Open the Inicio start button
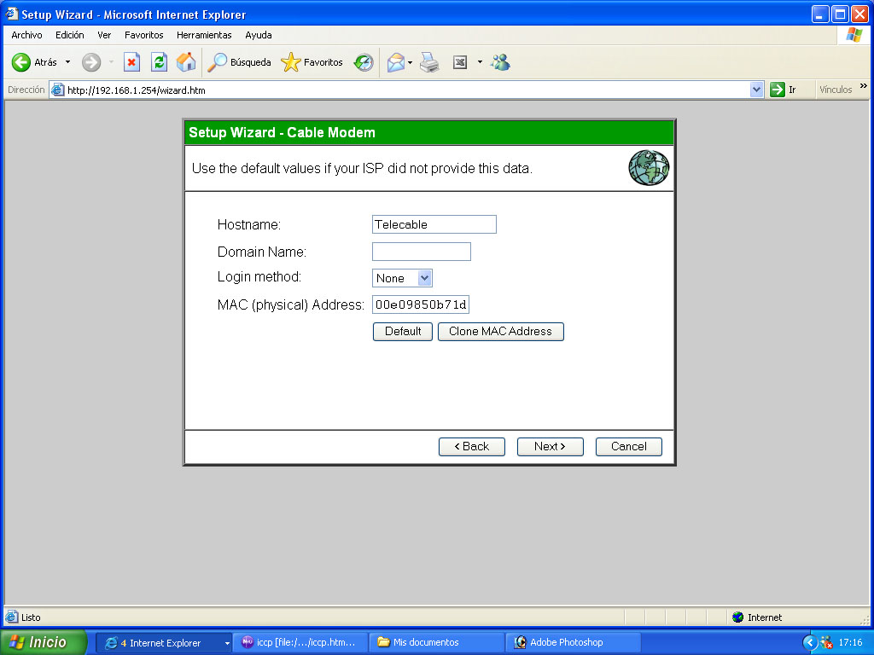874x655 pixels. click(44, 643)
